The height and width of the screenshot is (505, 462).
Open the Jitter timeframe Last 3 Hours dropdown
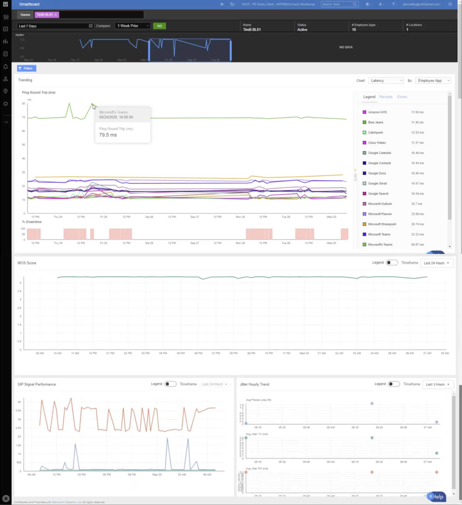[438, 384]
